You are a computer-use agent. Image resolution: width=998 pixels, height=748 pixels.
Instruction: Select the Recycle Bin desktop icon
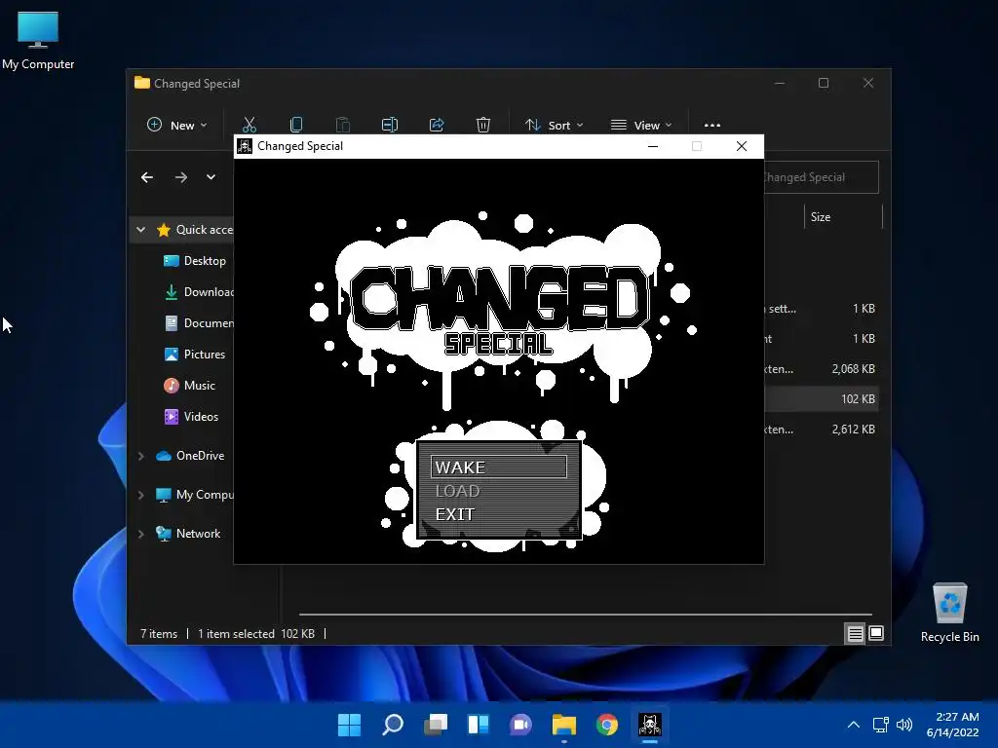pos(949,613)
